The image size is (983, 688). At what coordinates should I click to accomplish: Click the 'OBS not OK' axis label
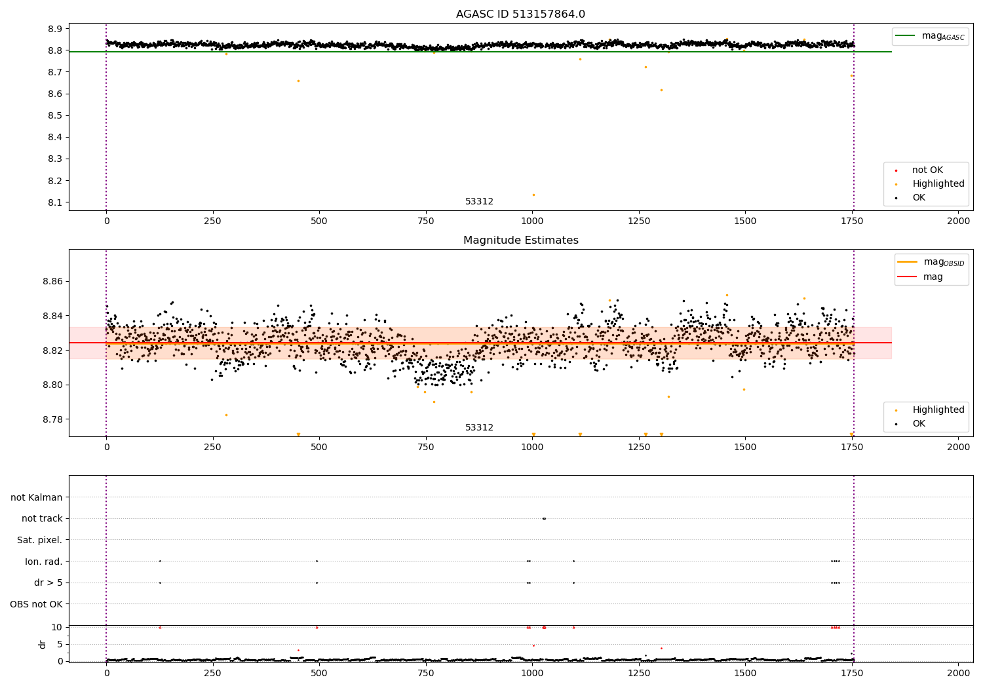(x=36, y=604)
